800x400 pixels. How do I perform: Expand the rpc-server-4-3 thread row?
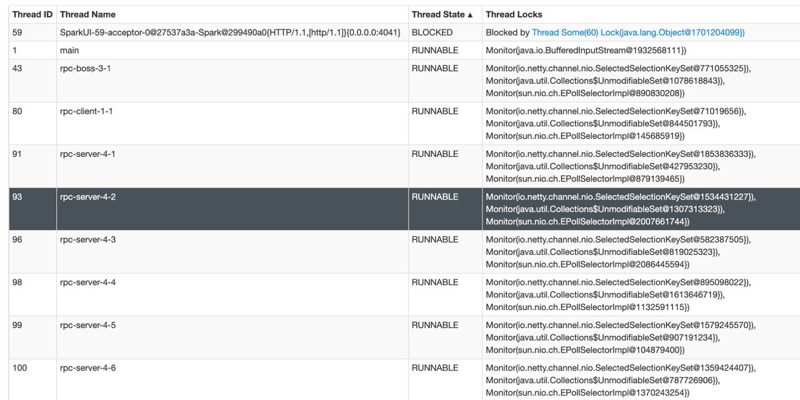tap(87, 240)
